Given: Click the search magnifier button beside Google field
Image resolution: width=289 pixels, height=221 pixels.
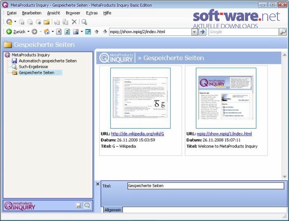Looking at the screenshot, I should click(x=283, y=32).
